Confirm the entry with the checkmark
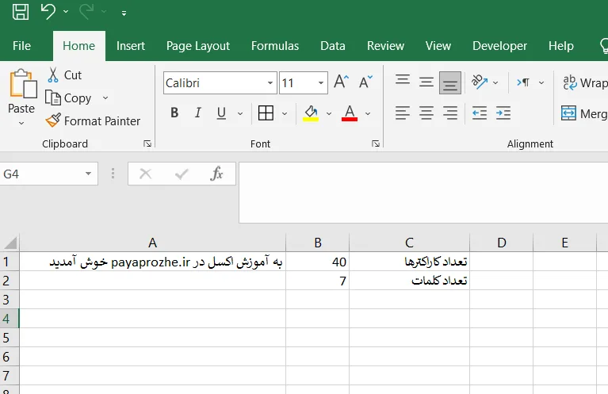This screenshot has height=394, width=608. point(181,174)
